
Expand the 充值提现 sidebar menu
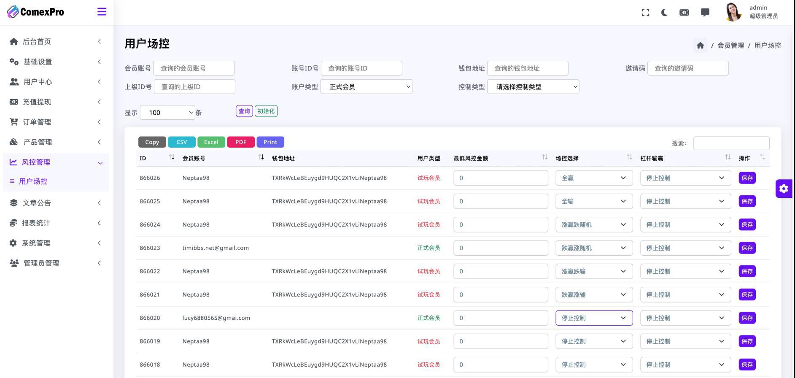click(x=55, y=102)
